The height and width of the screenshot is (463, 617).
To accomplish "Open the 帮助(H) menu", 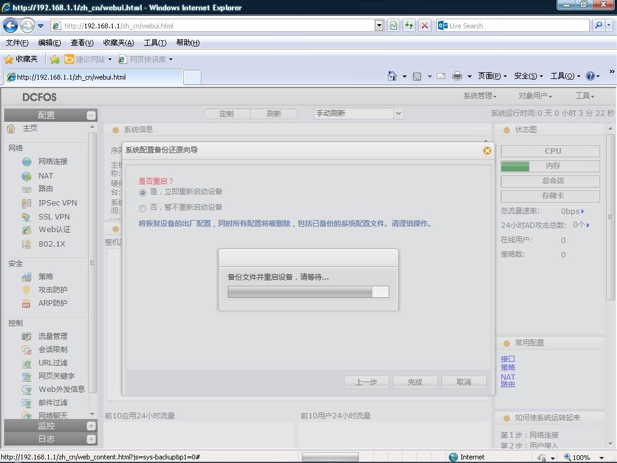I will [x=188, y=43].
